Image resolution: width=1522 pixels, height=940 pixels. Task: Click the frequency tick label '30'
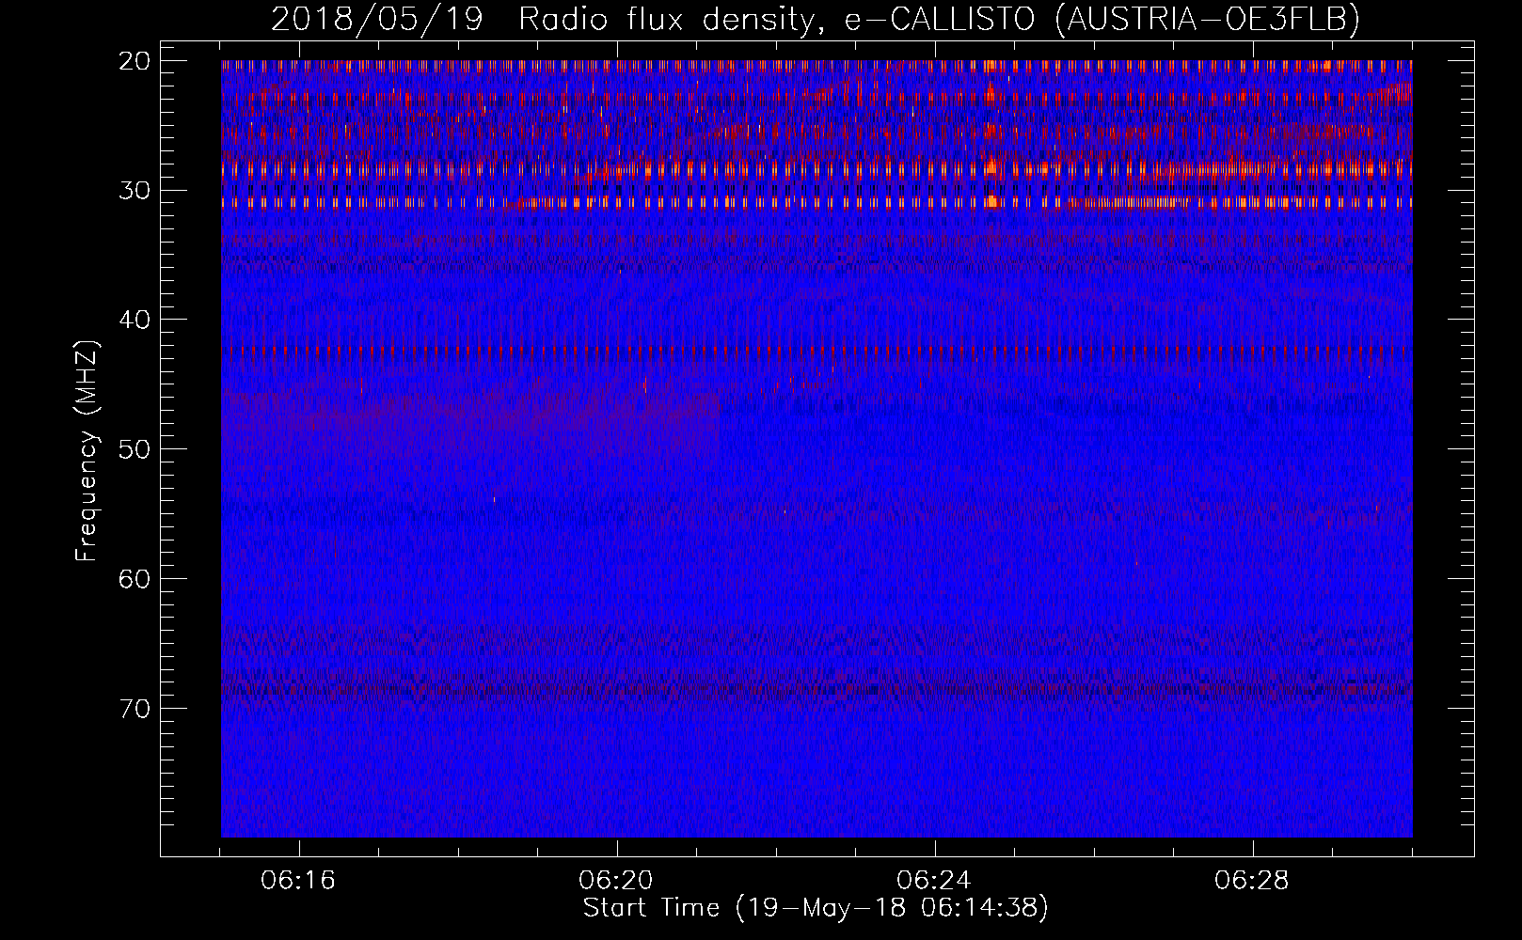click(135, 191)
